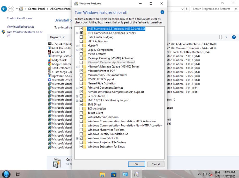This screenshot has width=239, height=178.
Task: Expand the Hyper-V tree node
Action: 77,46
